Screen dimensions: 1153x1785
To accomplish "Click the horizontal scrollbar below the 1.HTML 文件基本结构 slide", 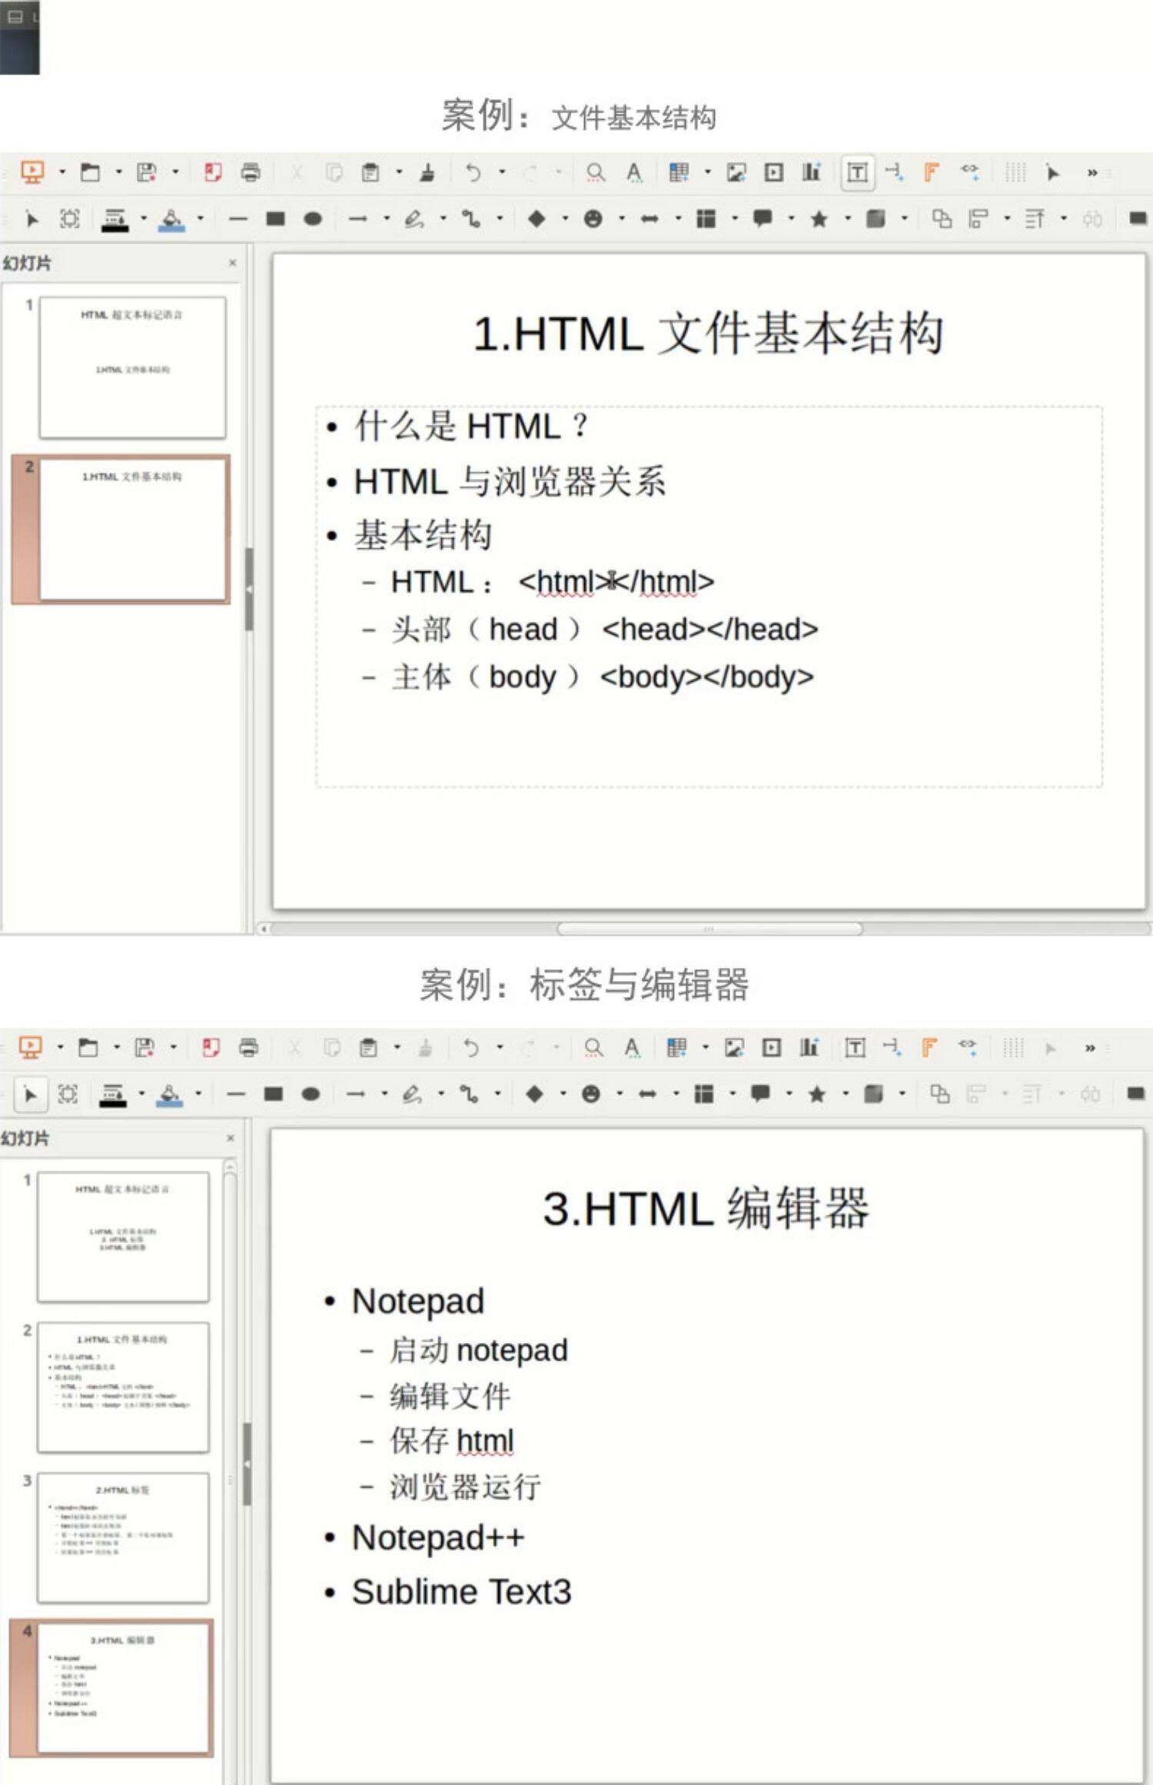I will click(709, 929).
